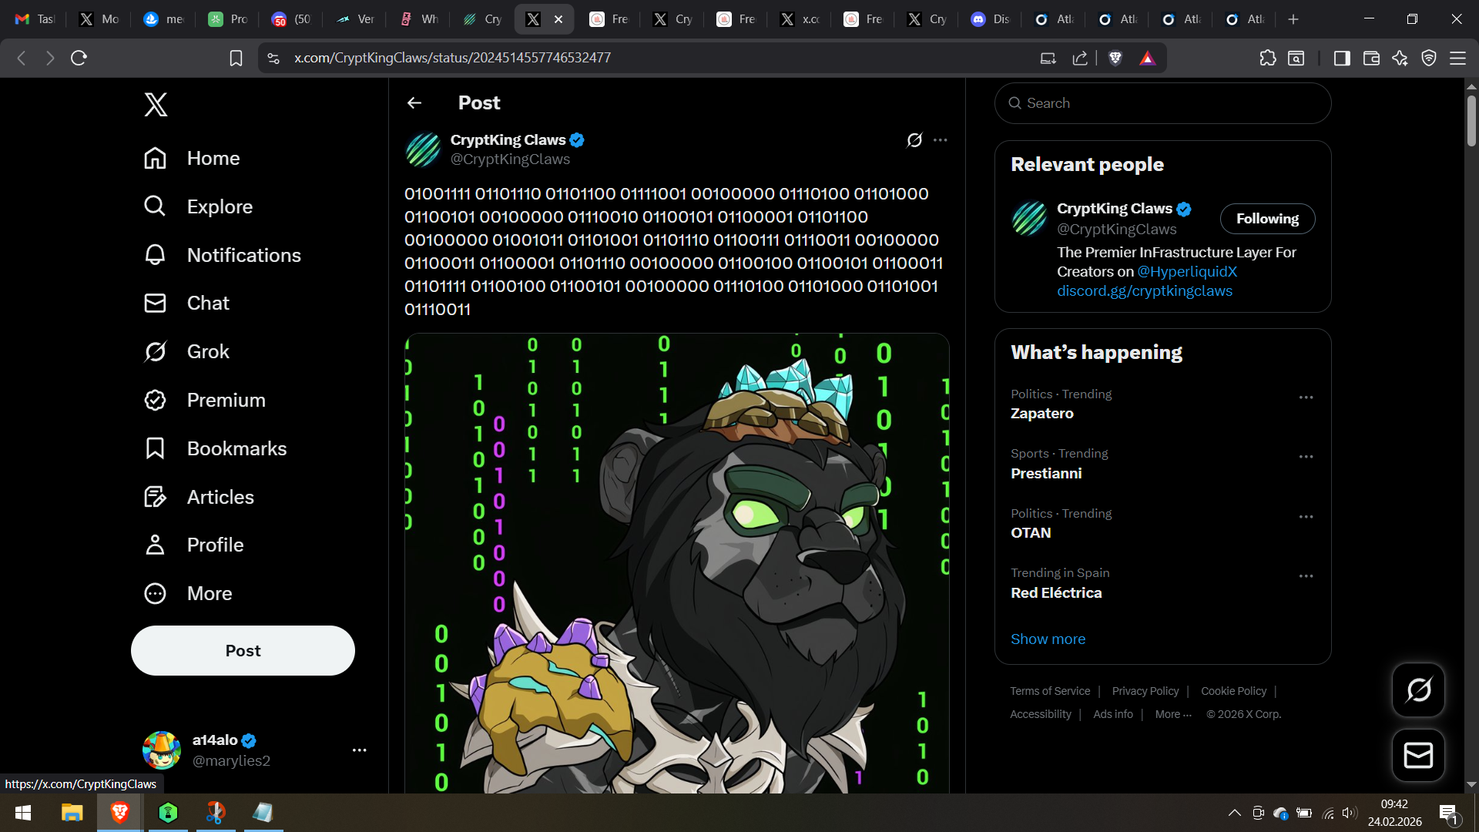Click the X logo in the sidebar

pyautogui.click(x=156, y=104)
